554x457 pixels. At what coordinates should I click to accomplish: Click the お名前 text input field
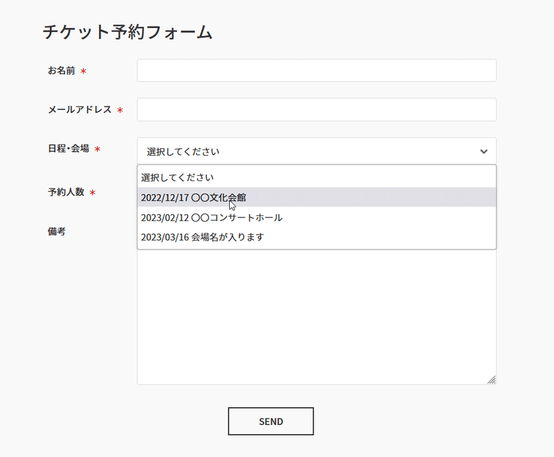[316, 71]
